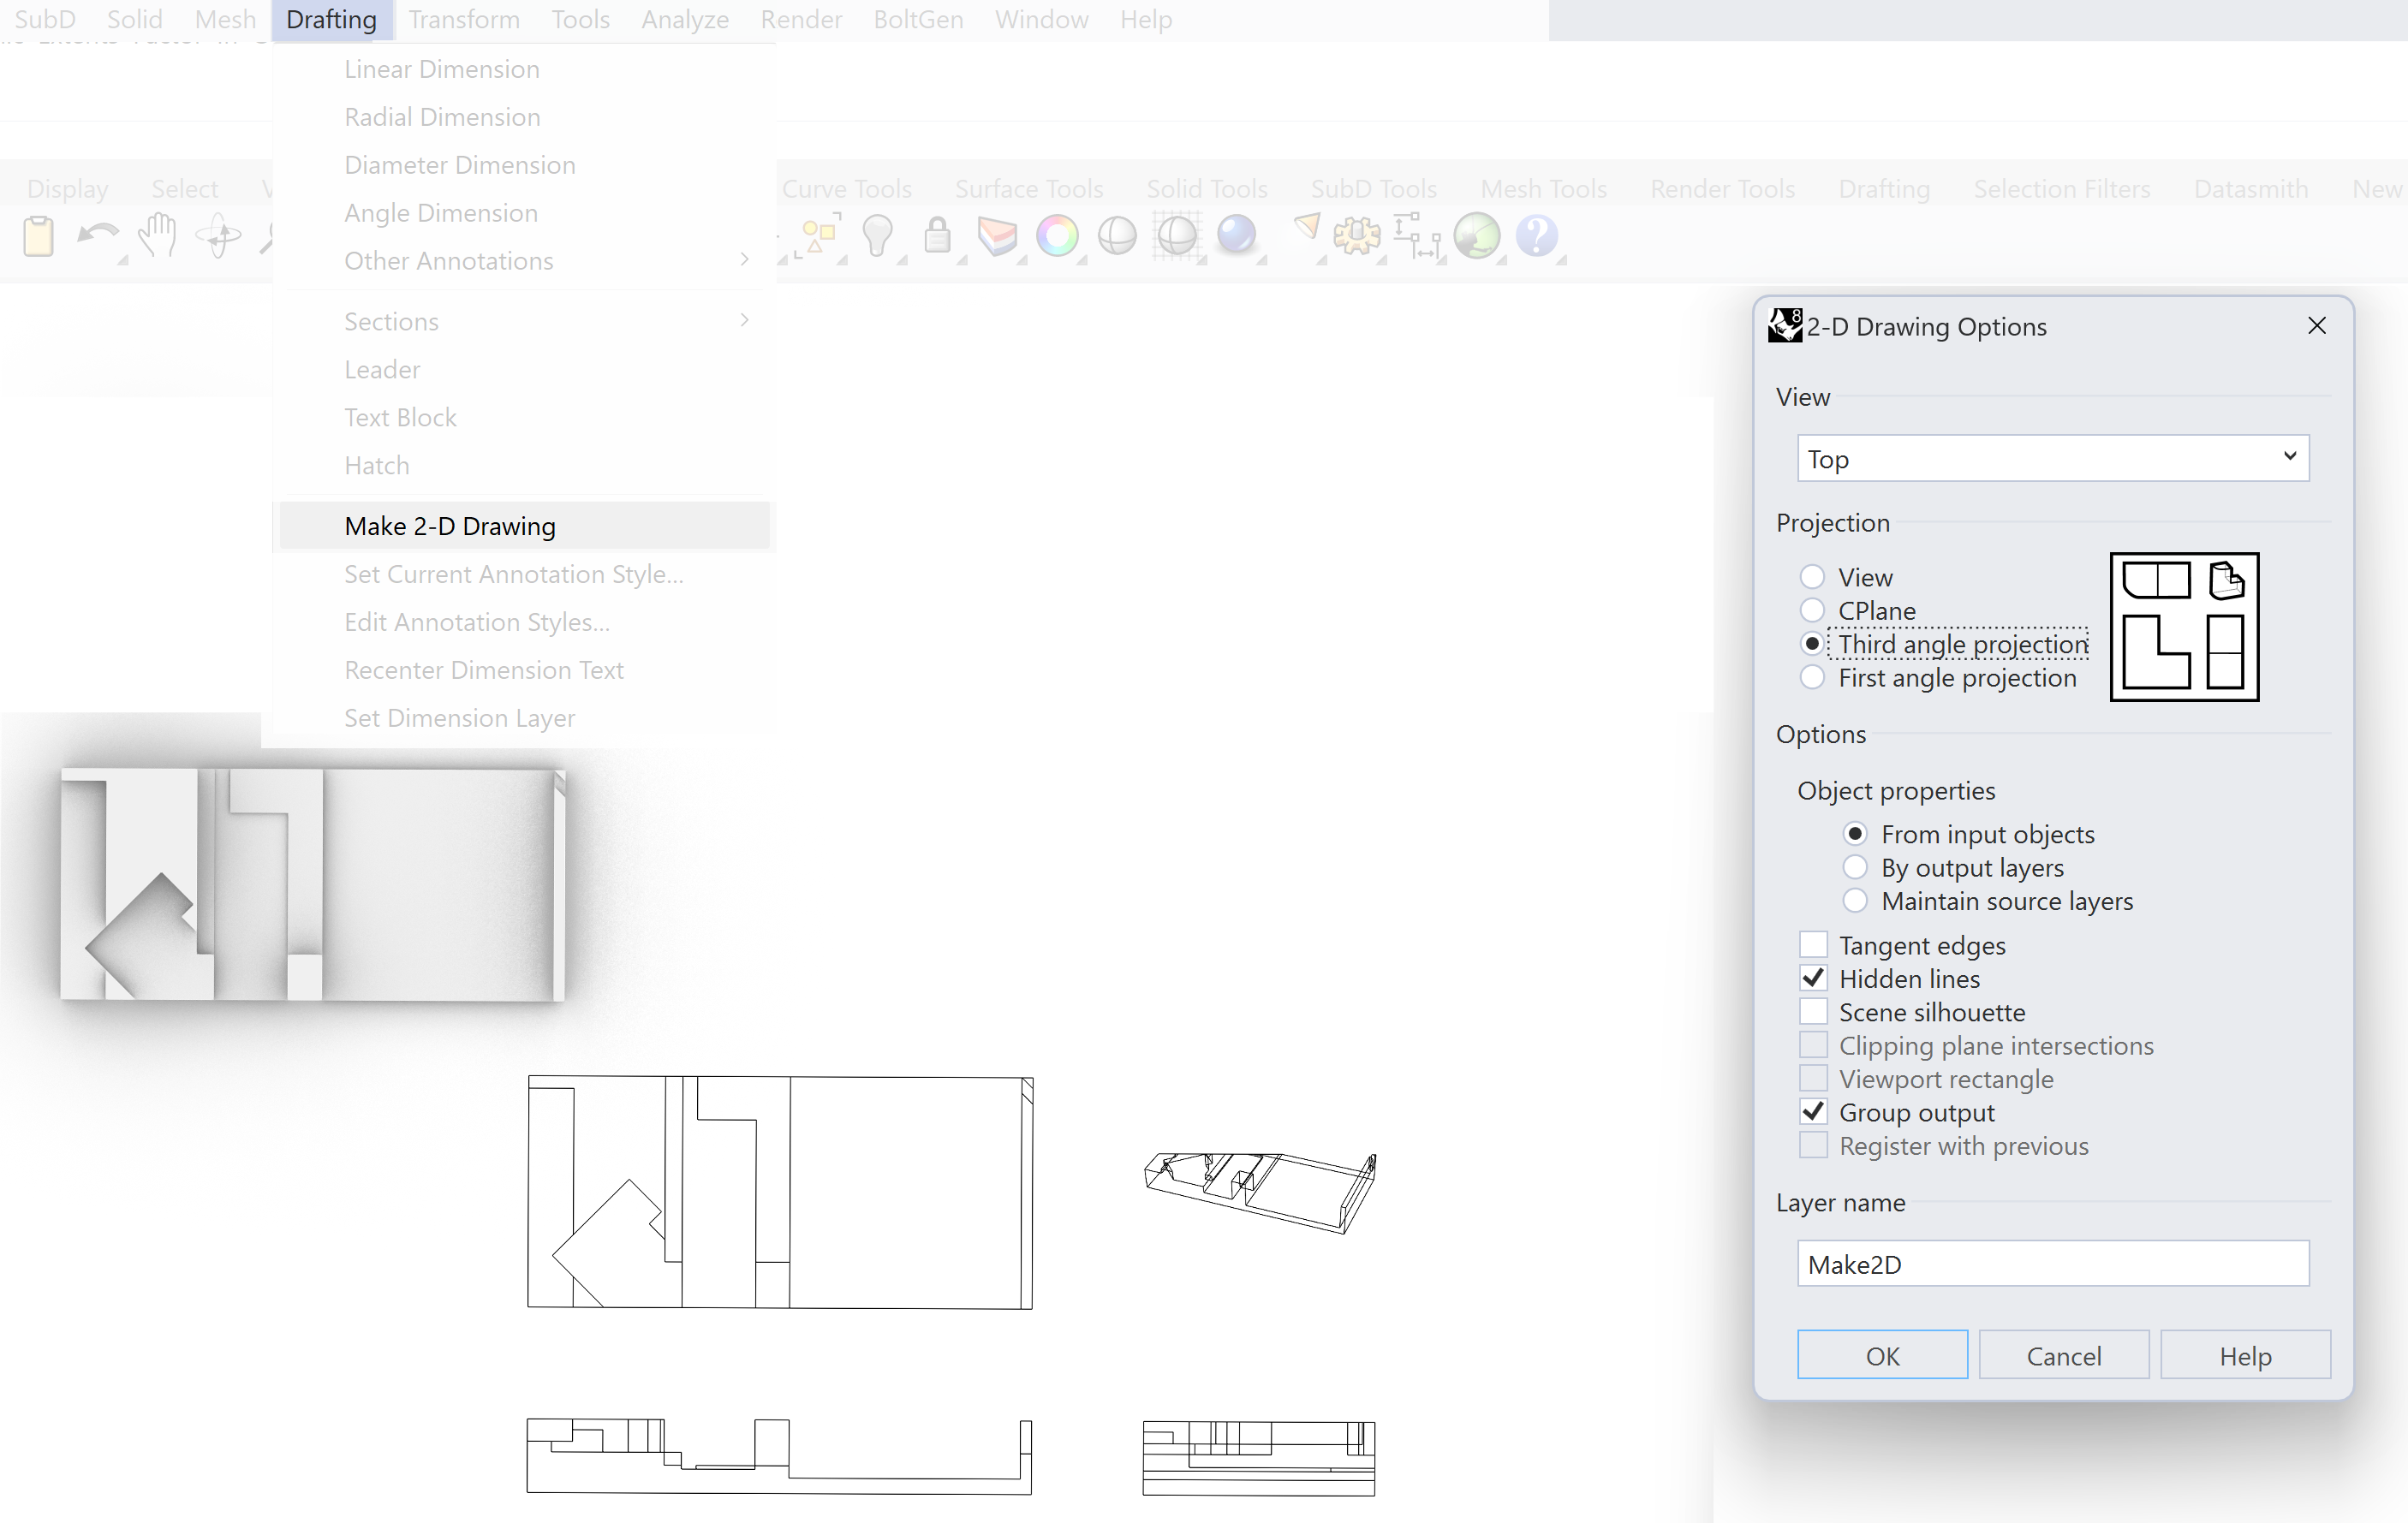2408x1523 pixels.
Task: Choose Make 2-D Drawing menu entry
Action: (x=450, y=526)
